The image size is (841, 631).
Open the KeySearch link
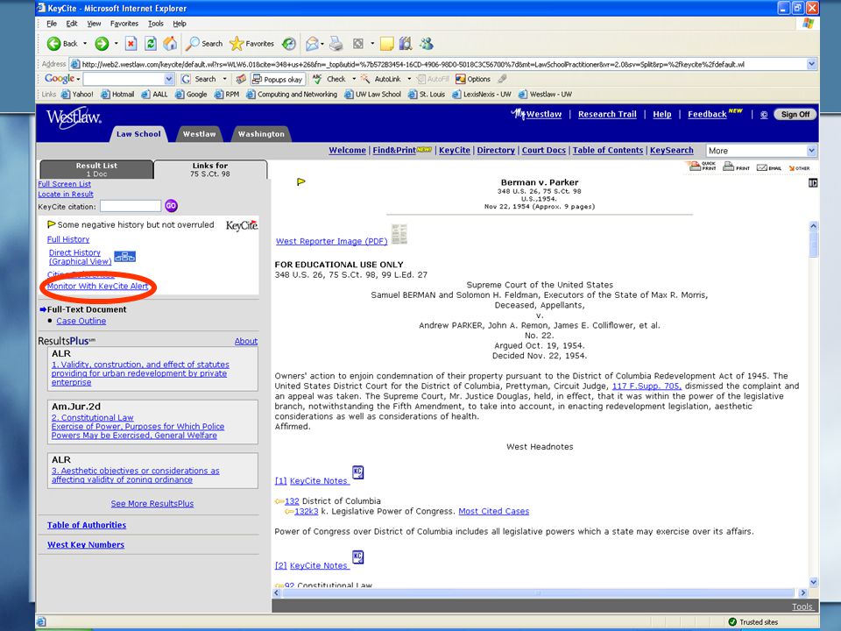coord(672,150)
